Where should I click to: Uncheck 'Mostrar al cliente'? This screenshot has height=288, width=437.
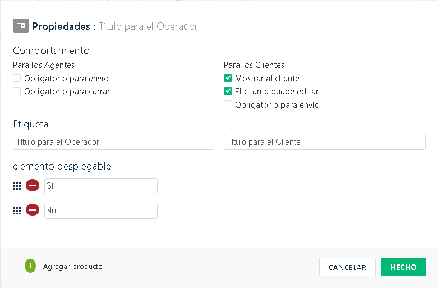click(x=228, y=79)
